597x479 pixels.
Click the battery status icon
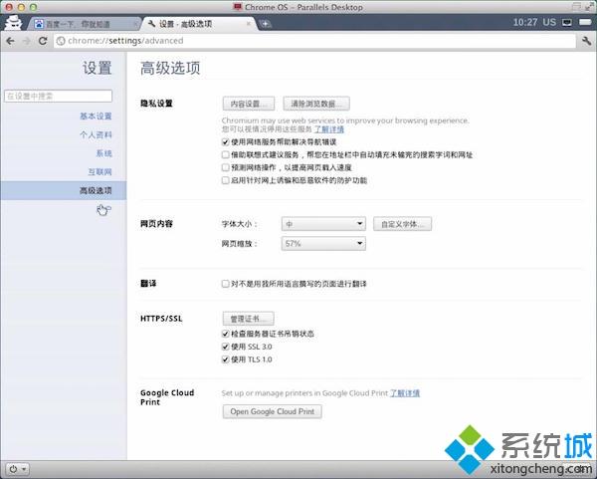coord(585,23)
